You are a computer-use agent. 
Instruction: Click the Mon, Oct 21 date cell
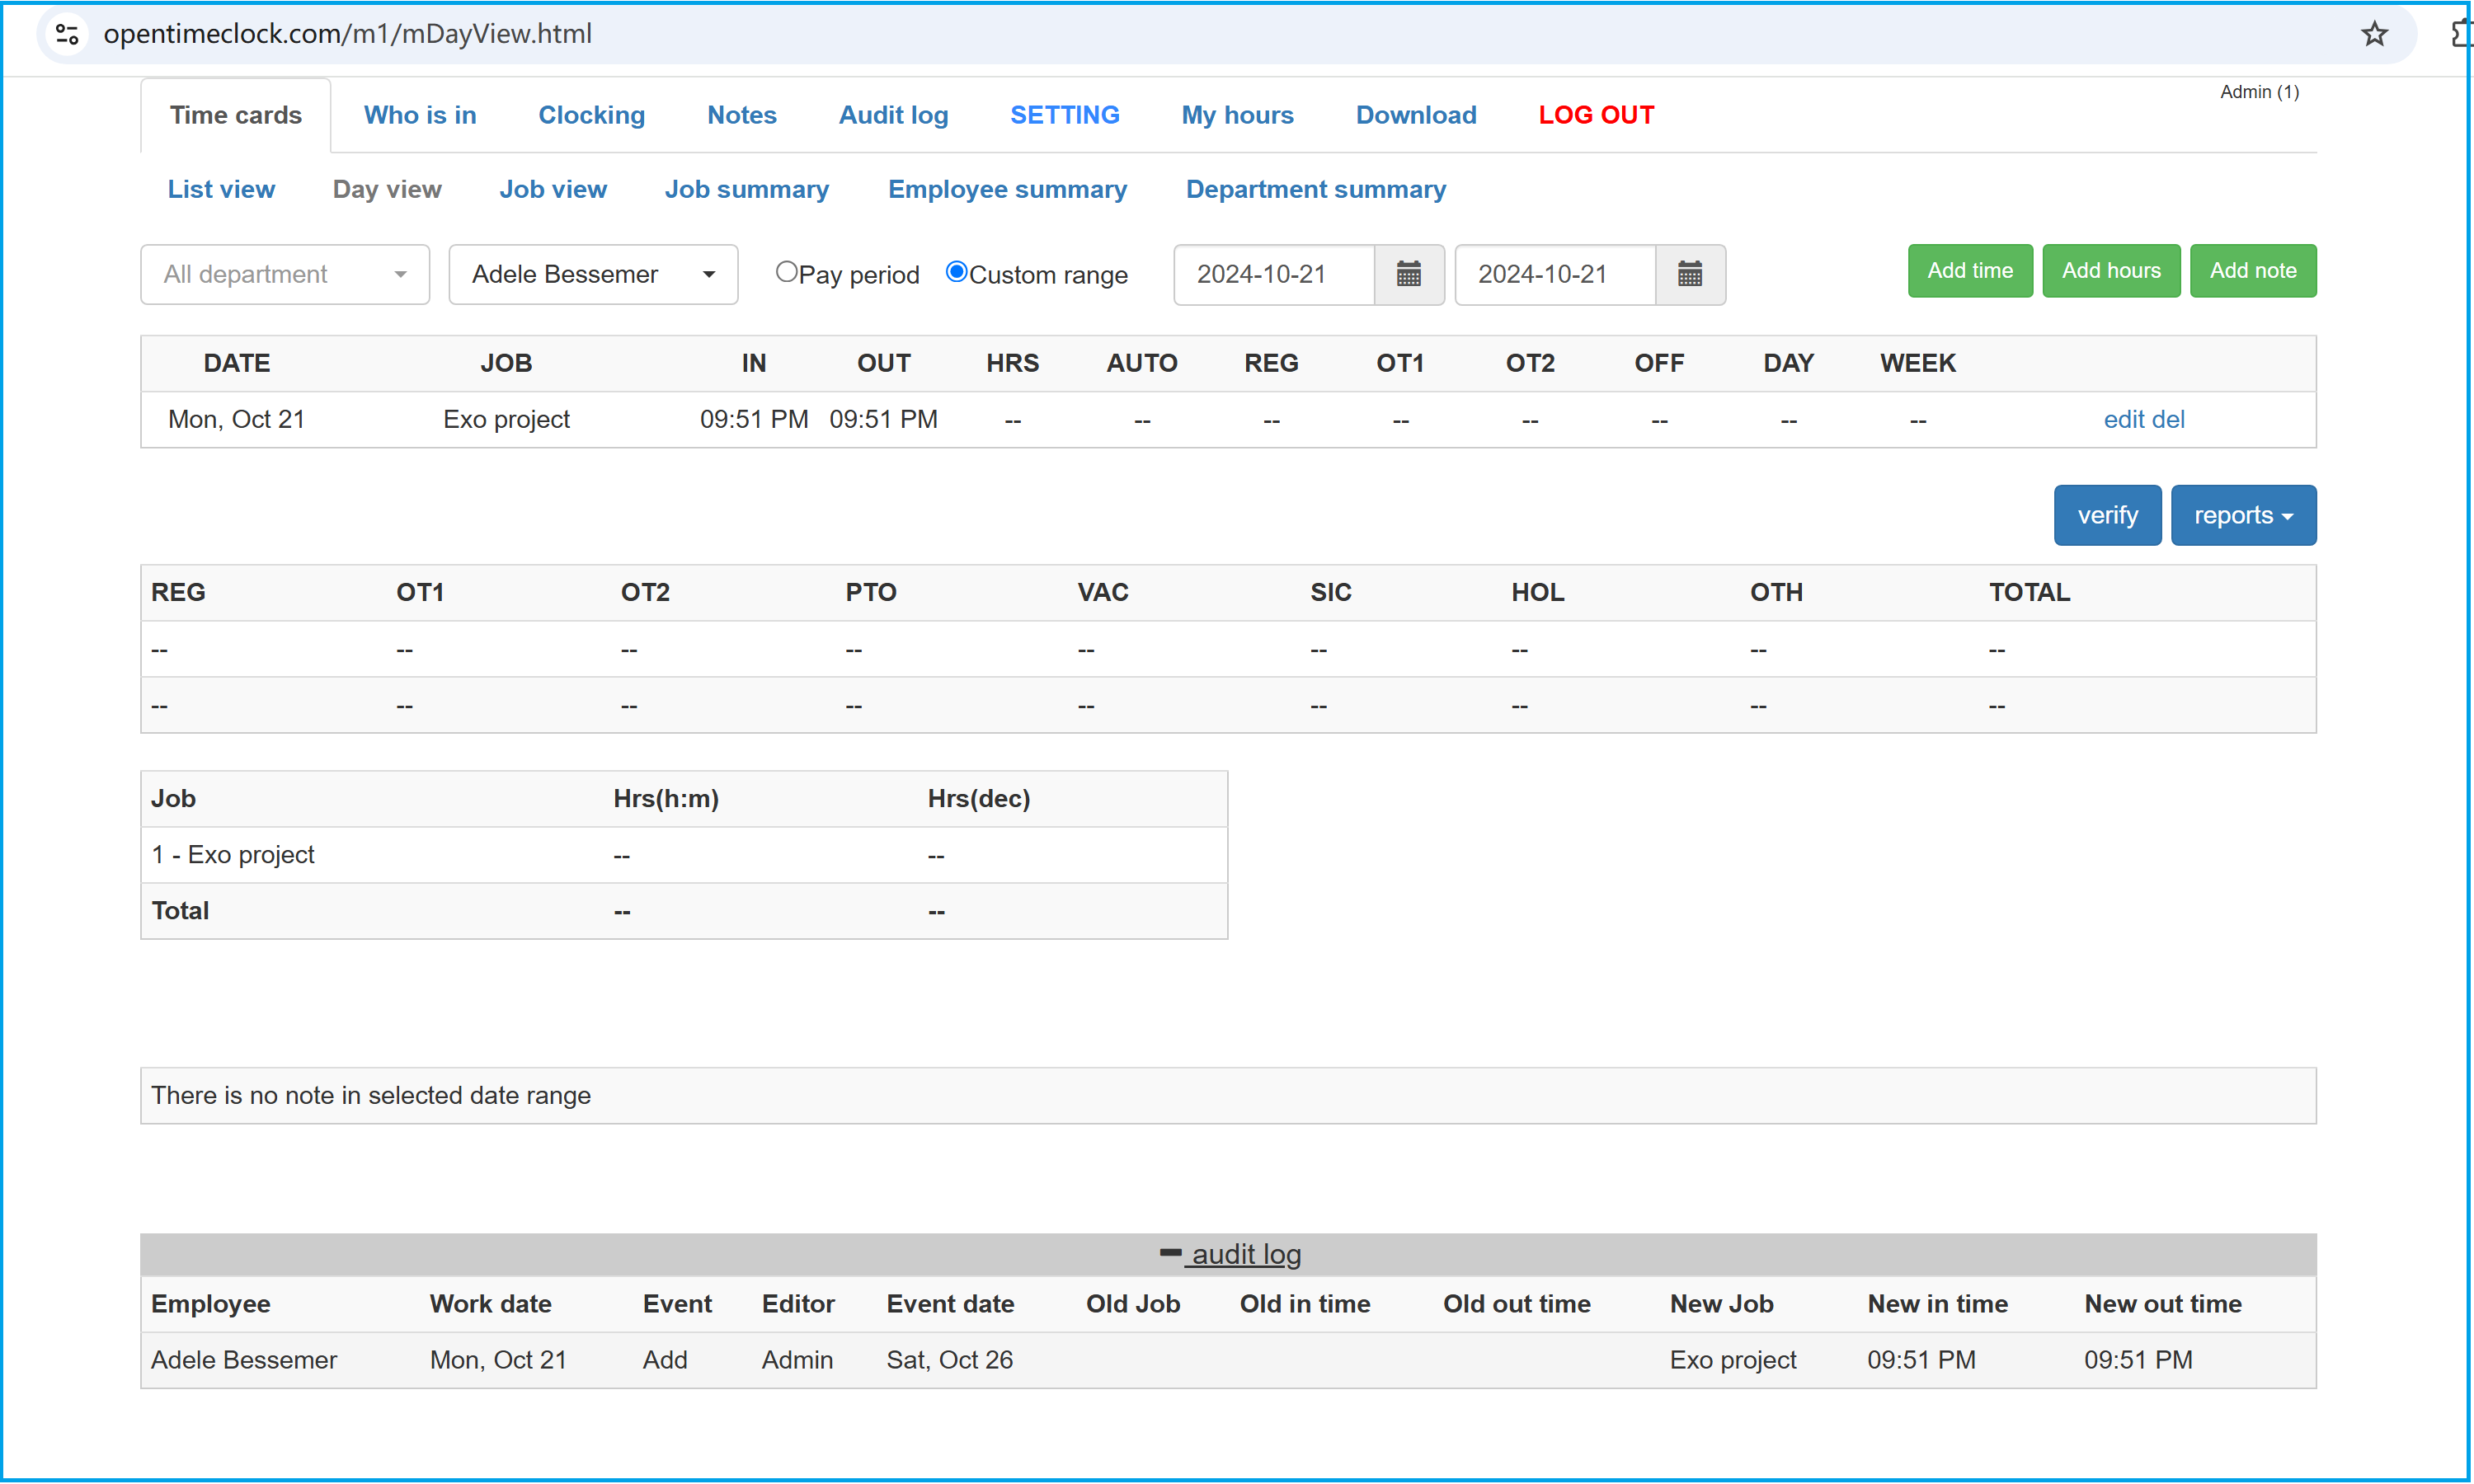pyautogui.click(x=236, y=419)
